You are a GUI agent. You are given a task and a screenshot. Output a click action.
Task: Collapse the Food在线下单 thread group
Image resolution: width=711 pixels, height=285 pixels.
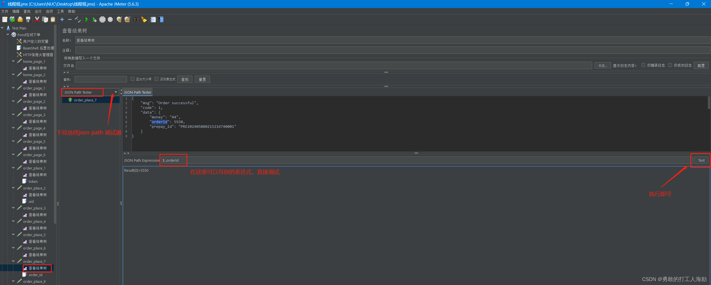8,34
